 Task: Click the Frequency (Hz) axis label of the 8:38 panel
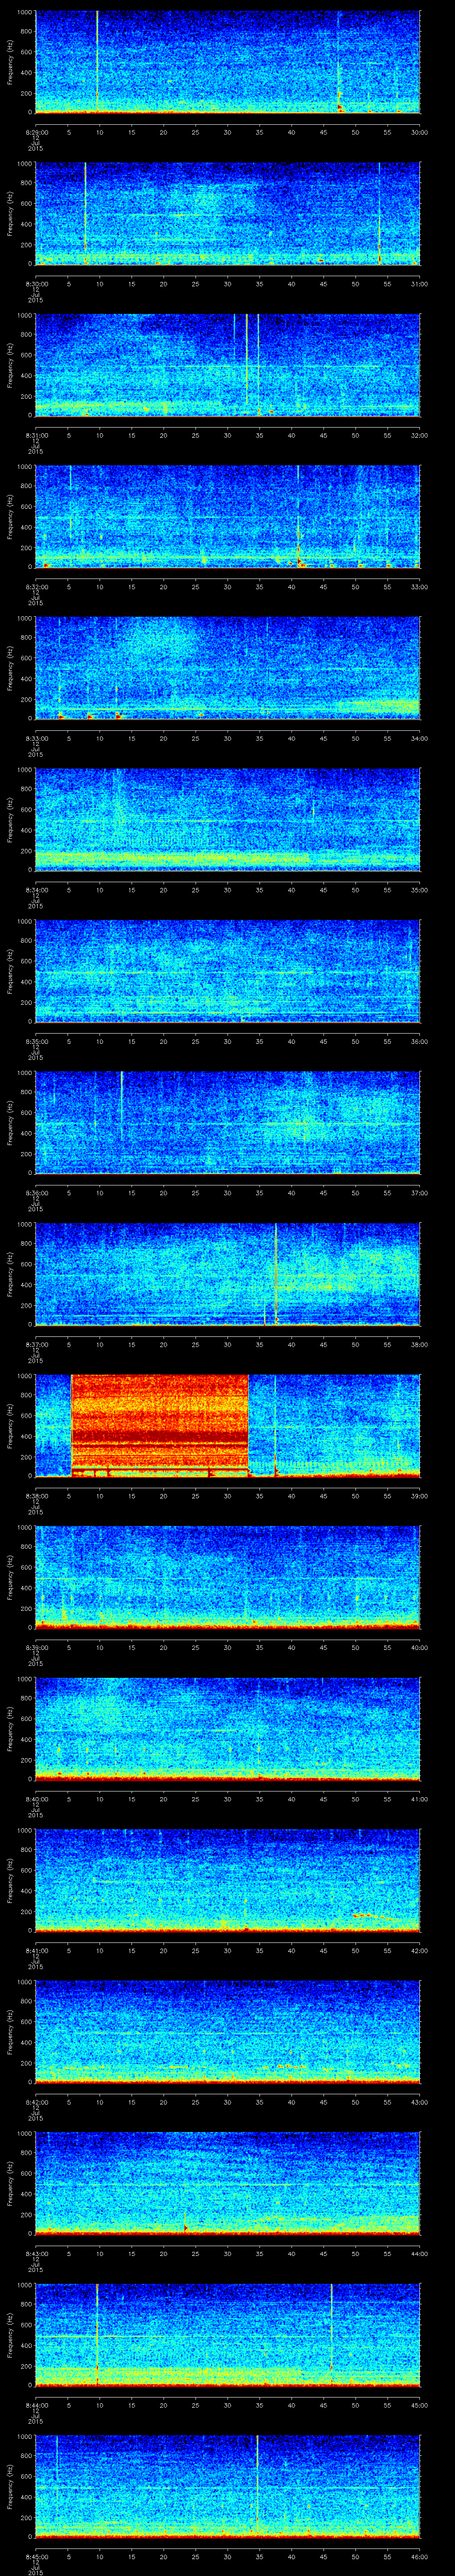[10, 1426]
